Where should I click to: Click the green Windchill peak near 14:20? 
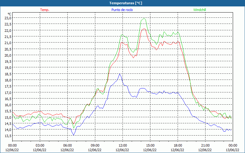click(144, 18)
